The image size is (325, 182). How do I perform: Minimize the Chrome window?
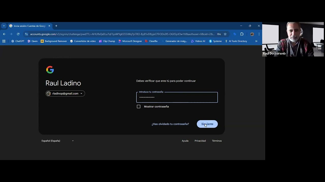pos(241,26)
